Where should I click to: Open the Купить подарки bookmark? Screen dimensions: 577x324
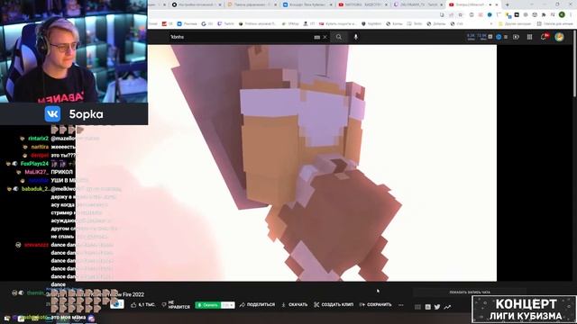338,24
